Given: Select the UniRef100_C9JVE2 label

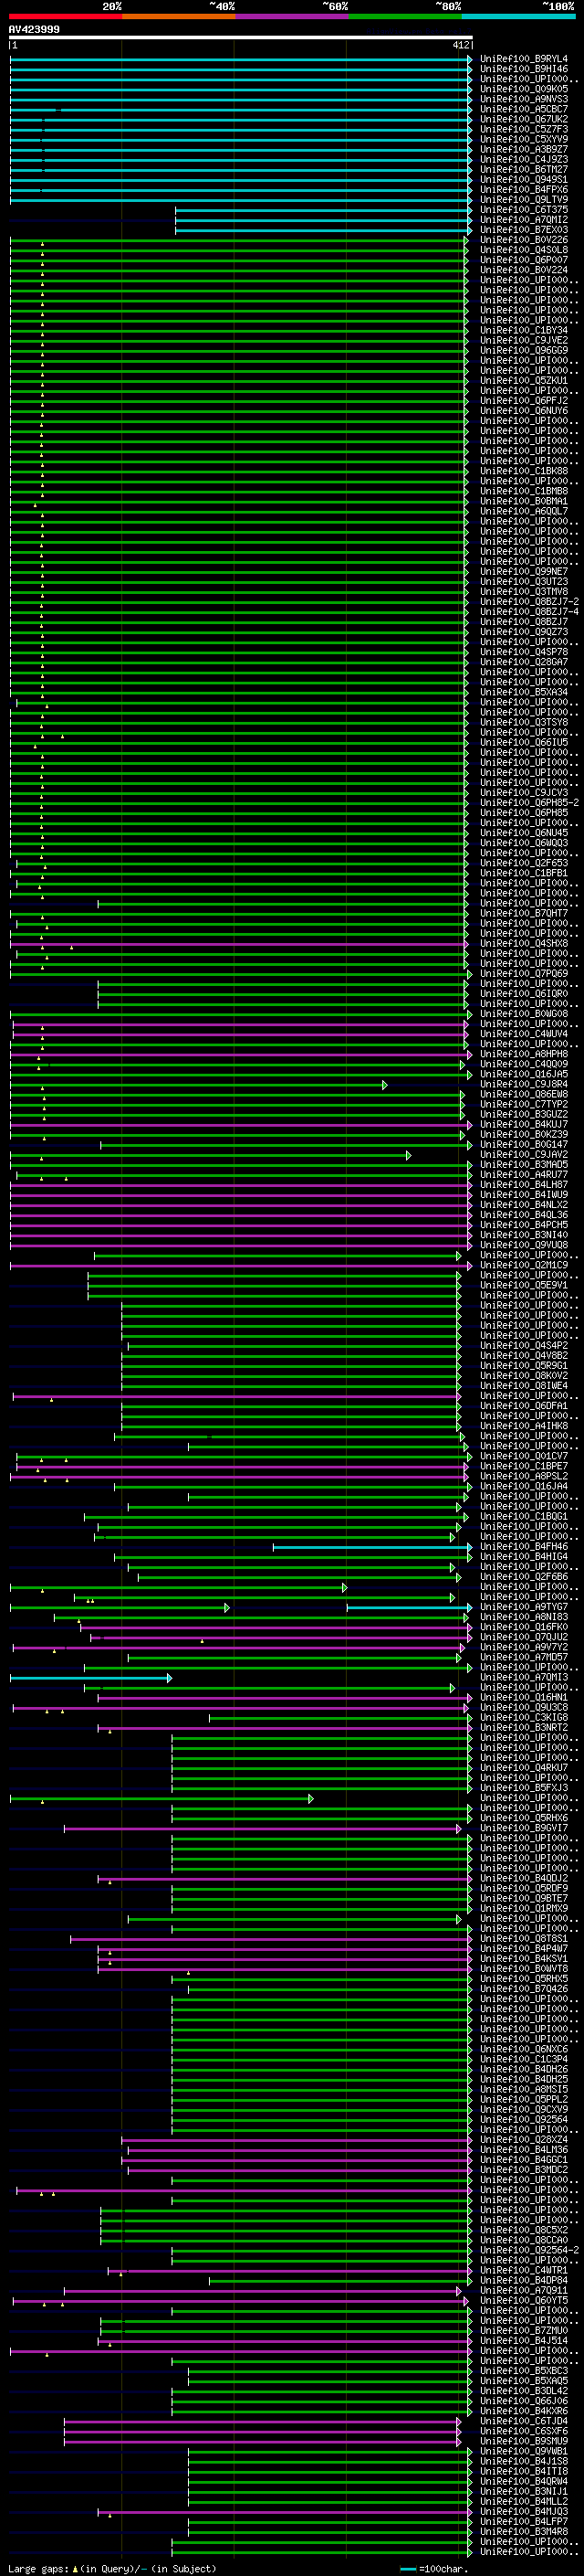Looking at the screenshot, I should coord(524,340).
